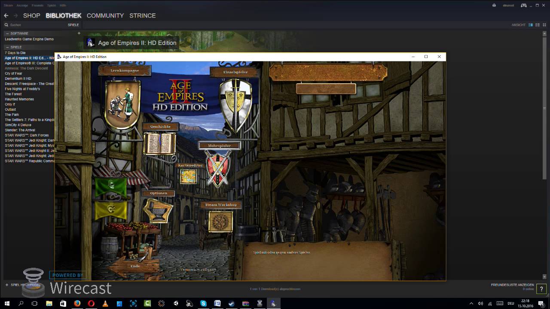
Task: Switch library to detail view icon
Action: point(531,25)
